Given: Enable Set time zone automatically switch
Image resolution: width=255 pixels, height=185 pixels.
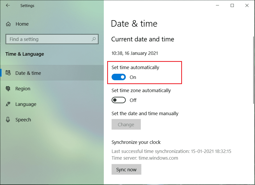Looking at the screenshot, I should (x=119, y=100).
